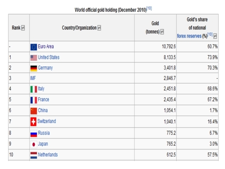Sort by forex reserves percentage icon
The width and height of the screenshot is (225, 169).
[x=215, y=36]
